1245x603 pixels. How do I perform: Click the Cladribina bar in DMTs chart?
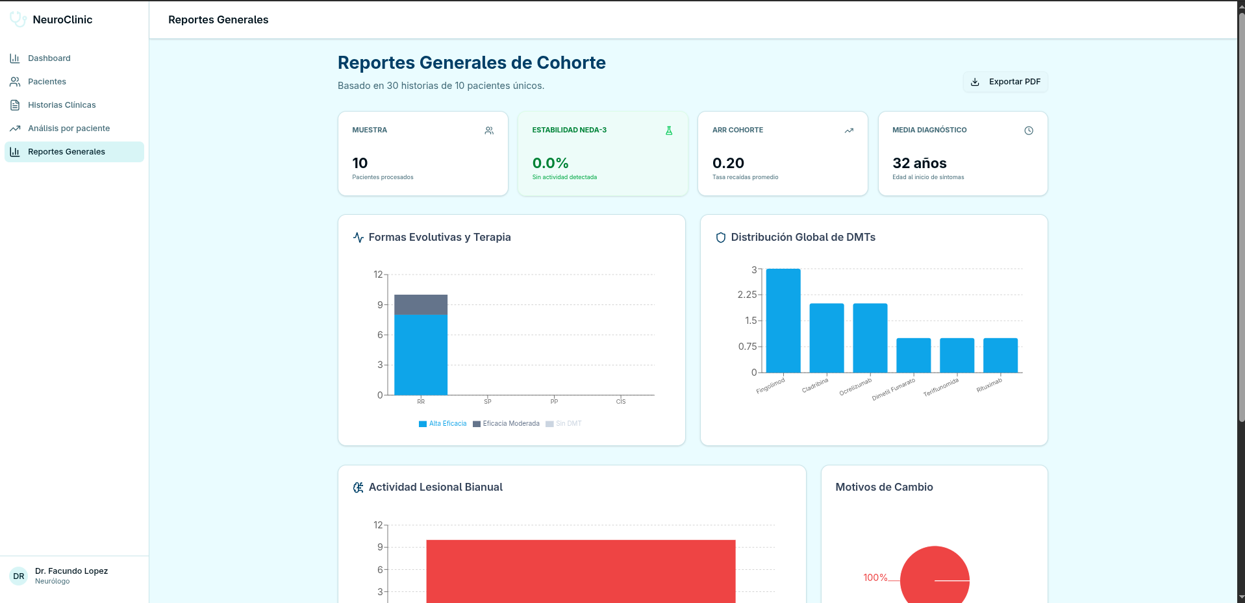(x=827, y=338)
